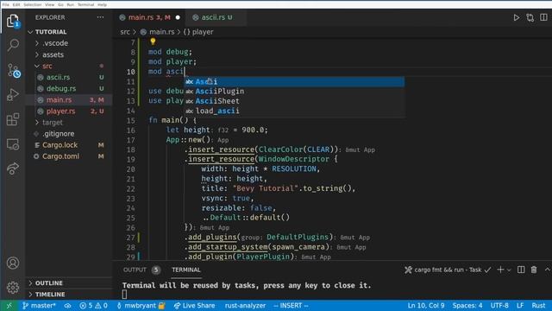The height and width of the screenshot is (311, 552).
Task: Open the Extensions view icon
Action: click(13, 119)
